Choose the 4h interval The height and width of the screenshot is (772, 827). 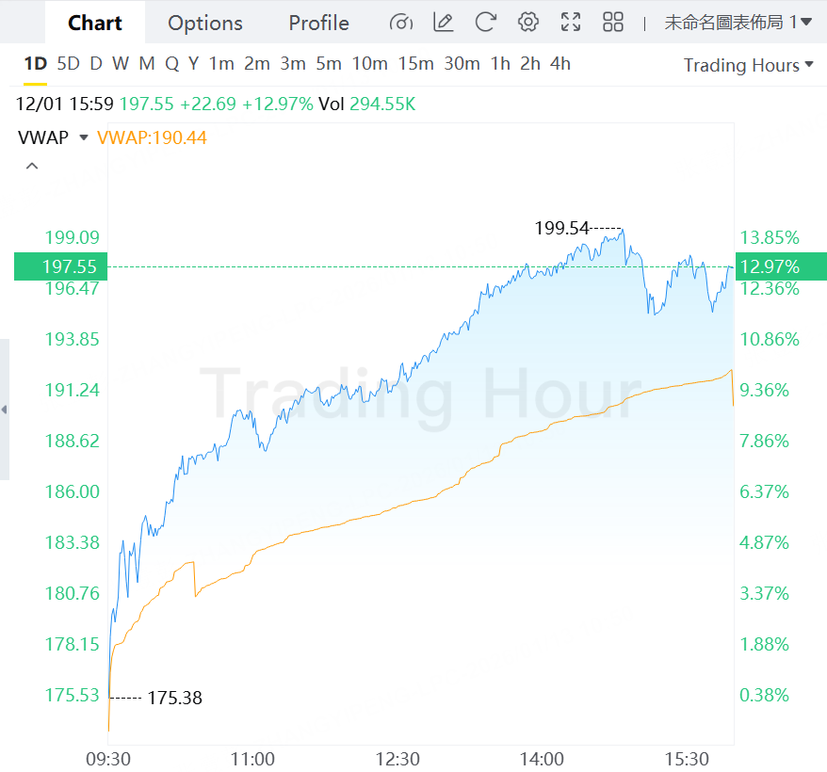tap(560, 64)
